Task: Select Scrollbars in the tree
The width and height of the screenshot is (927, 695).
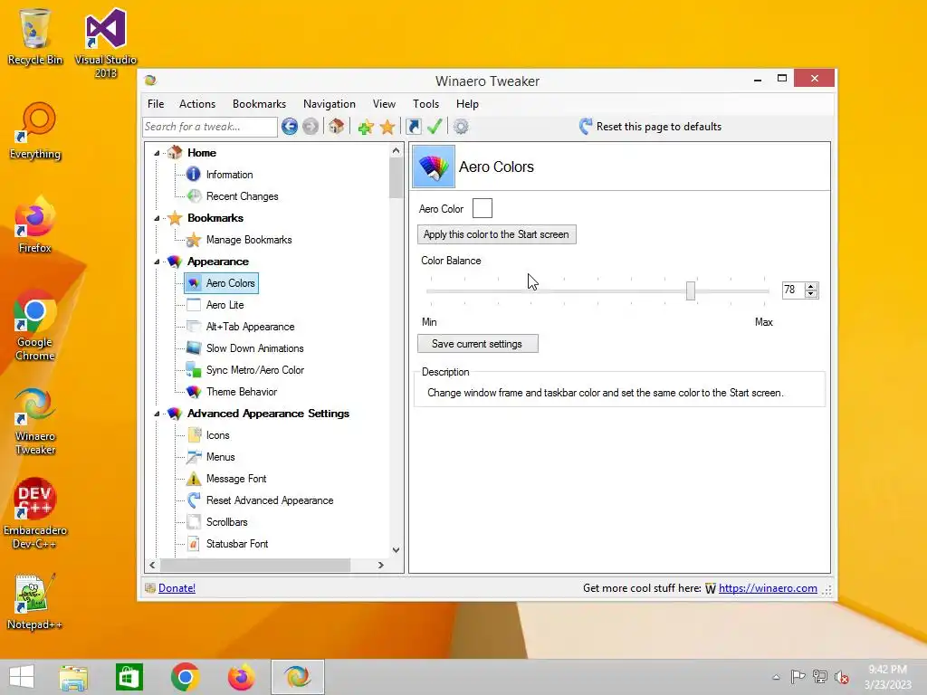Action: click(x=227, y=522)
